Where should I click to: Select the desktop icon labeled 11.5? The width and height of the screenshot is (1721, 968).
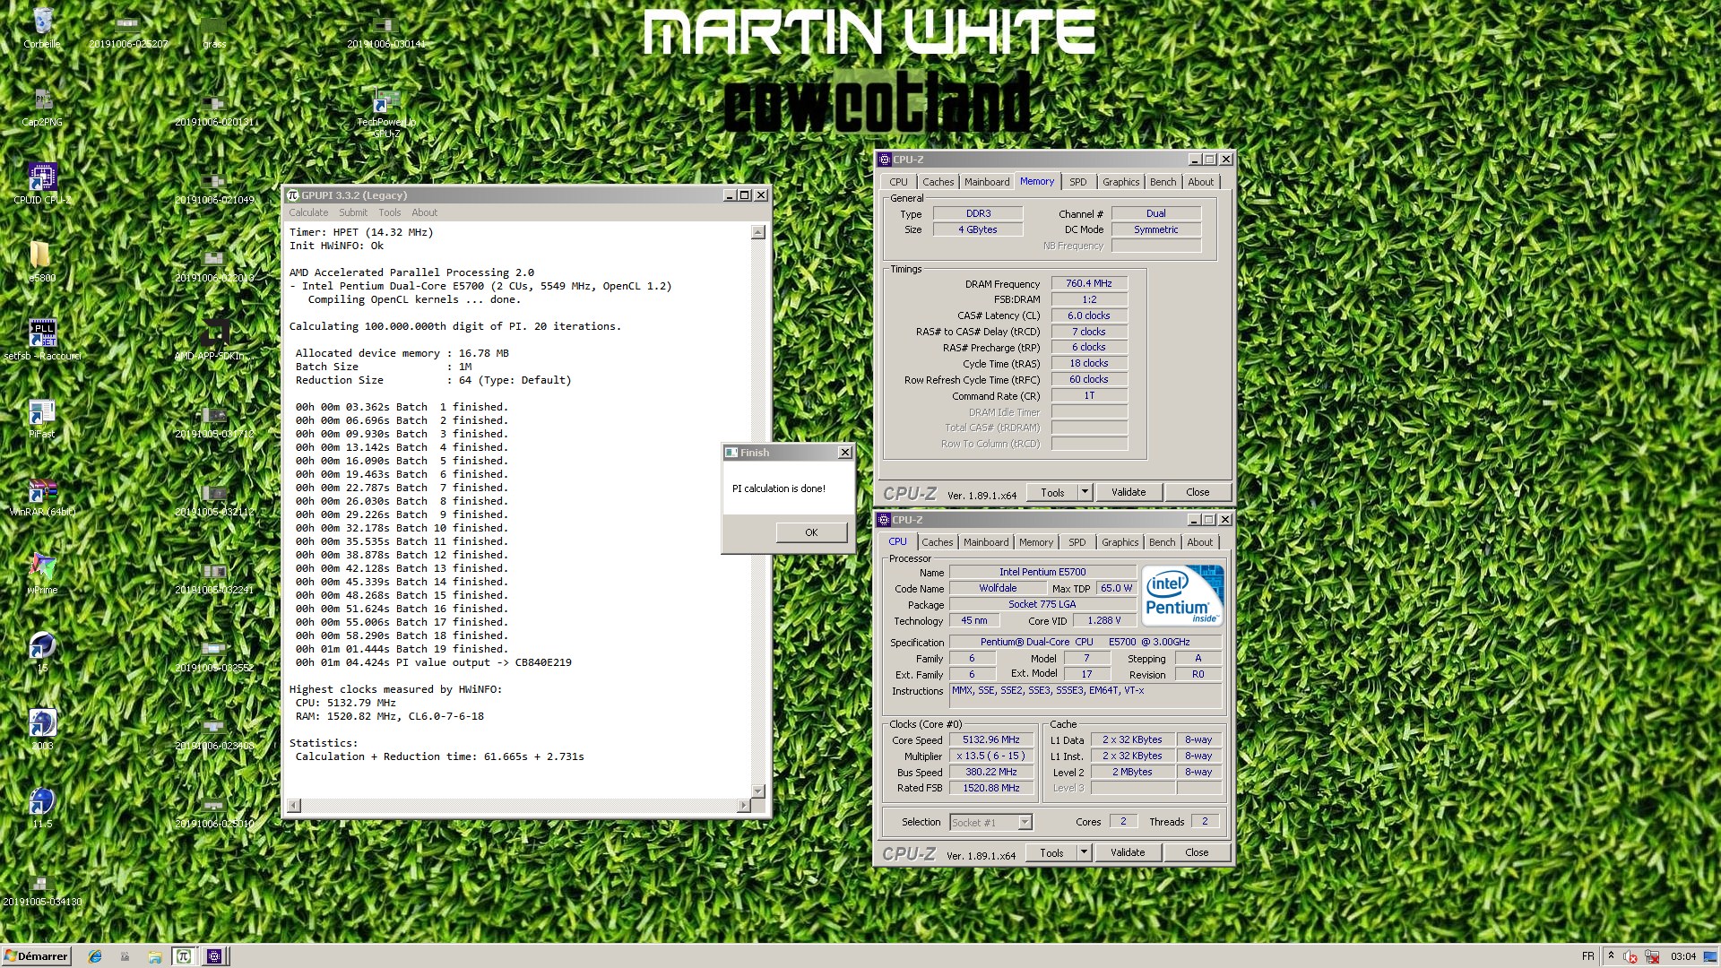click(x=42, y=808)
